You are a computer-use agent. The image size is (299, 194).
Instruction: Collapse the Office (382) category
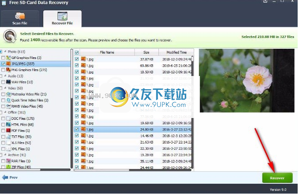[x=5, y=112]
